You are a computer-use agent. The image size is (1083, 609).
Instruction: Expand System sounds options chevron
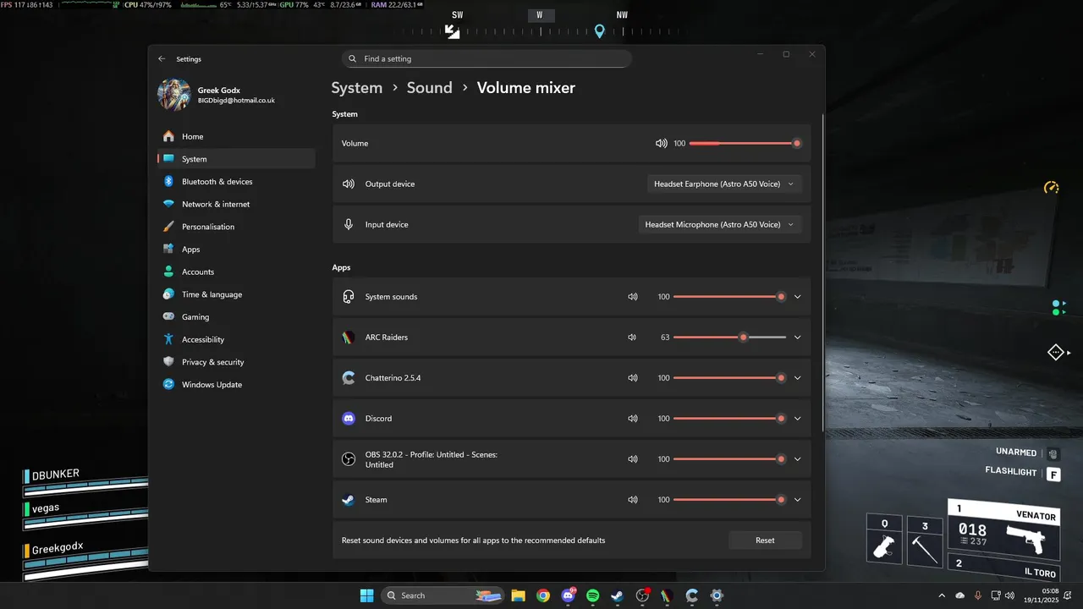[x=797, y=297]
